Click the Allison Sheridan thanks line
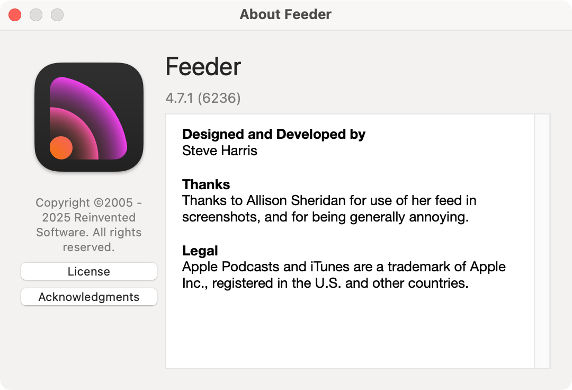The width and height of the screenshot is (572, 390). click(329, 201)
